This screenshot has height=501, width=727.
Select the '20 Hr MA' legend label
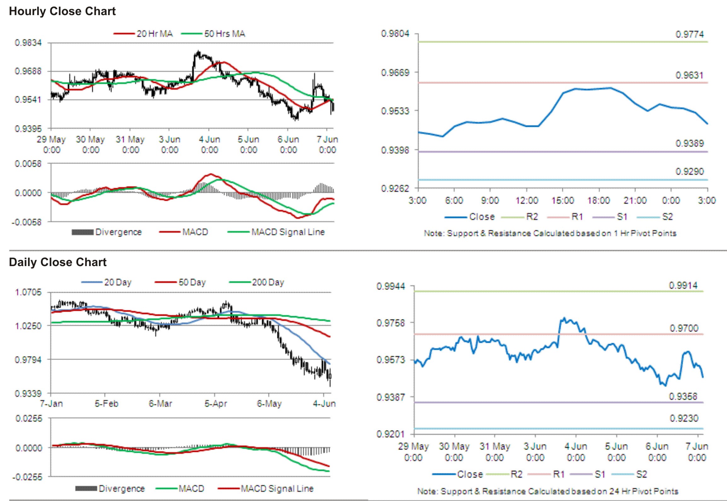[x=155, y=34]
